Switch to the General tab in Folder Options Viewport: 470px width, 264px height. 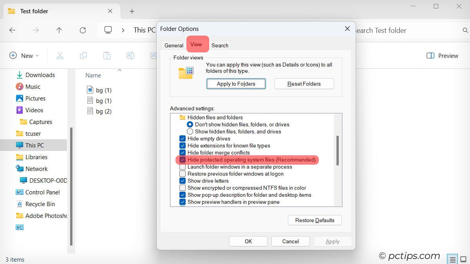coord(174,45)
